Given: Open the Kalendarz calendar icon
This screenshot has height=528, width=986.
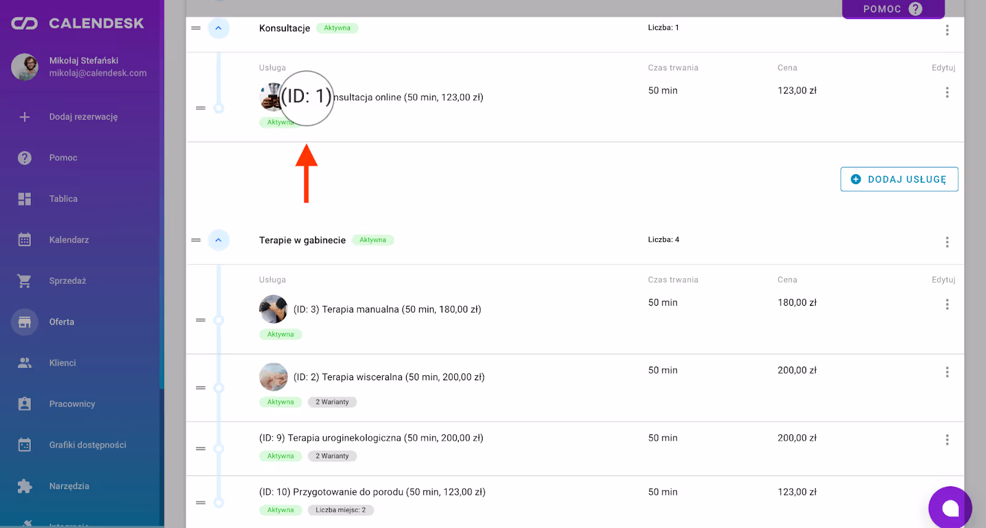Looking at the screenshot, I should 25,240.
